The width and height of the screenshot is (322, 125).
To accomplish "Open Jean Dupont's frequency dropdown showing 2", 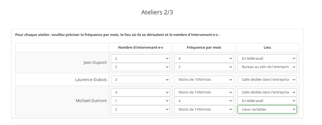I will click(x=204, y=67).
